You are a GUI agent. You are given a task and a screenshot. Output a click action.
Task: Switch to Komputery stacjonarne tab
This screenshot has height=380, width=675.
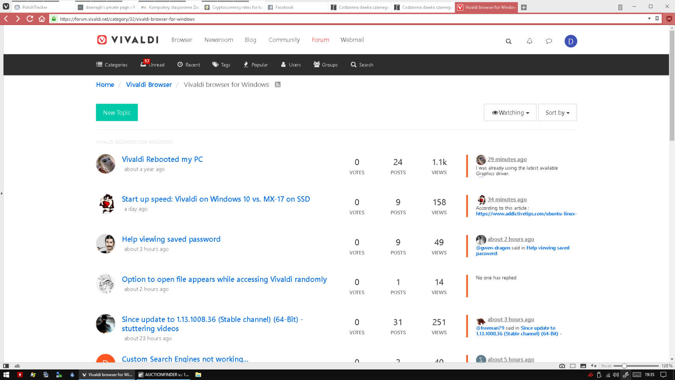(x=170, y=7)
